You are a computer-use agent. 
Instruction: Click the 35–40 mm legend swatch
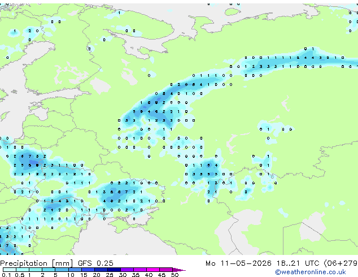(139, 270)
